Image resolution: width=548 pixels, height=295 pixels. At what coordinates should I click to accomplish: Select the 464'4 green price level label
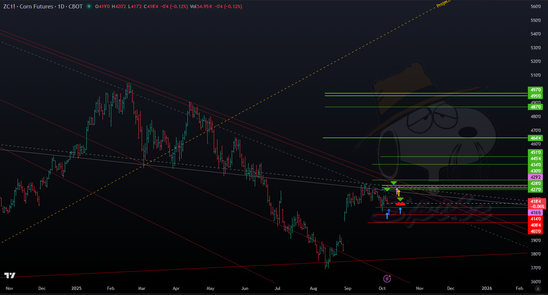[x=536, y=138]
